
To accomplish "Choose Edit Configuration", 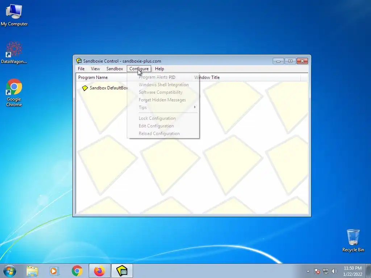I will tap(163, 126).
